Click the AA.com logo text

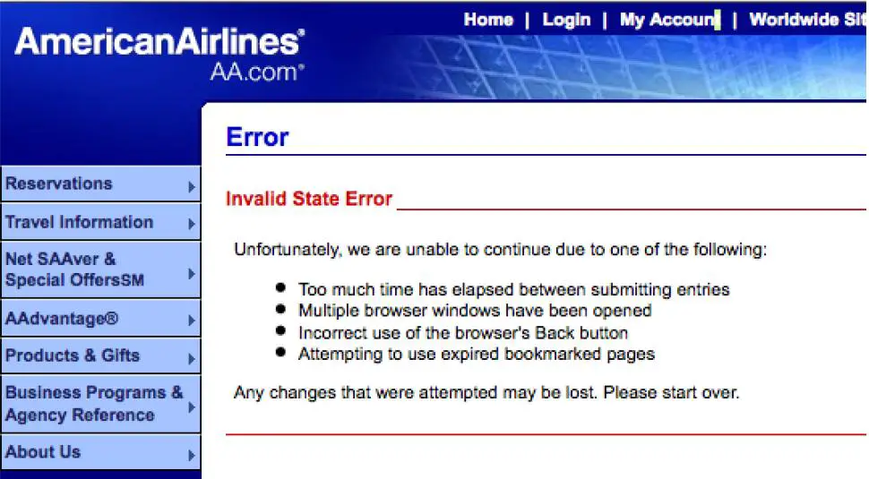pos(257,72)
